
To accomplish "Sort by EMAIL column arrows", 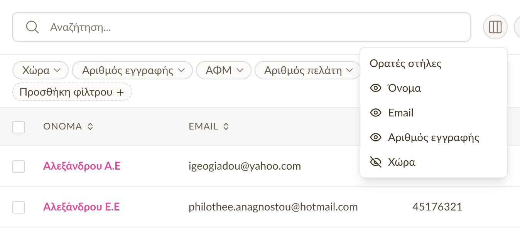I will point(226,126).
